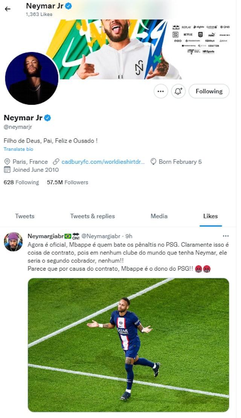This screenshot has height=418, width=241.
Task: Click the Translate bio link
Action: click(18, 149)
